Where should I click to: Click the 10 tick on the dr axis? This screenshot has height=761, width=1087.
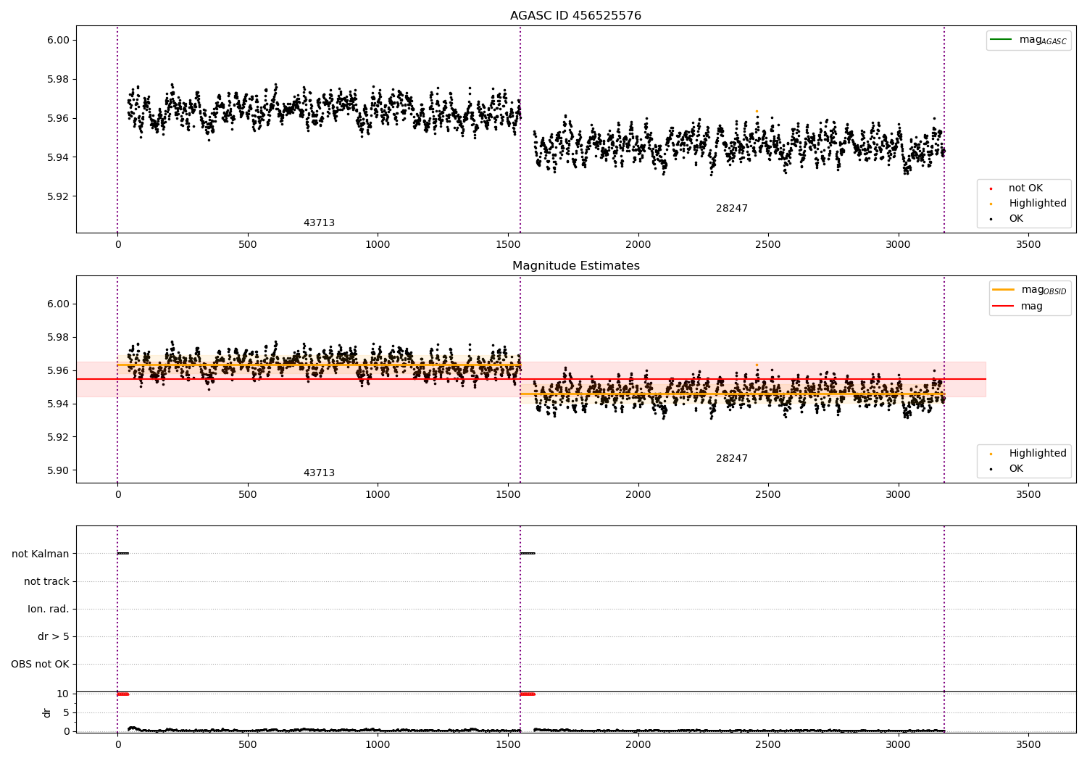(63, 694)
